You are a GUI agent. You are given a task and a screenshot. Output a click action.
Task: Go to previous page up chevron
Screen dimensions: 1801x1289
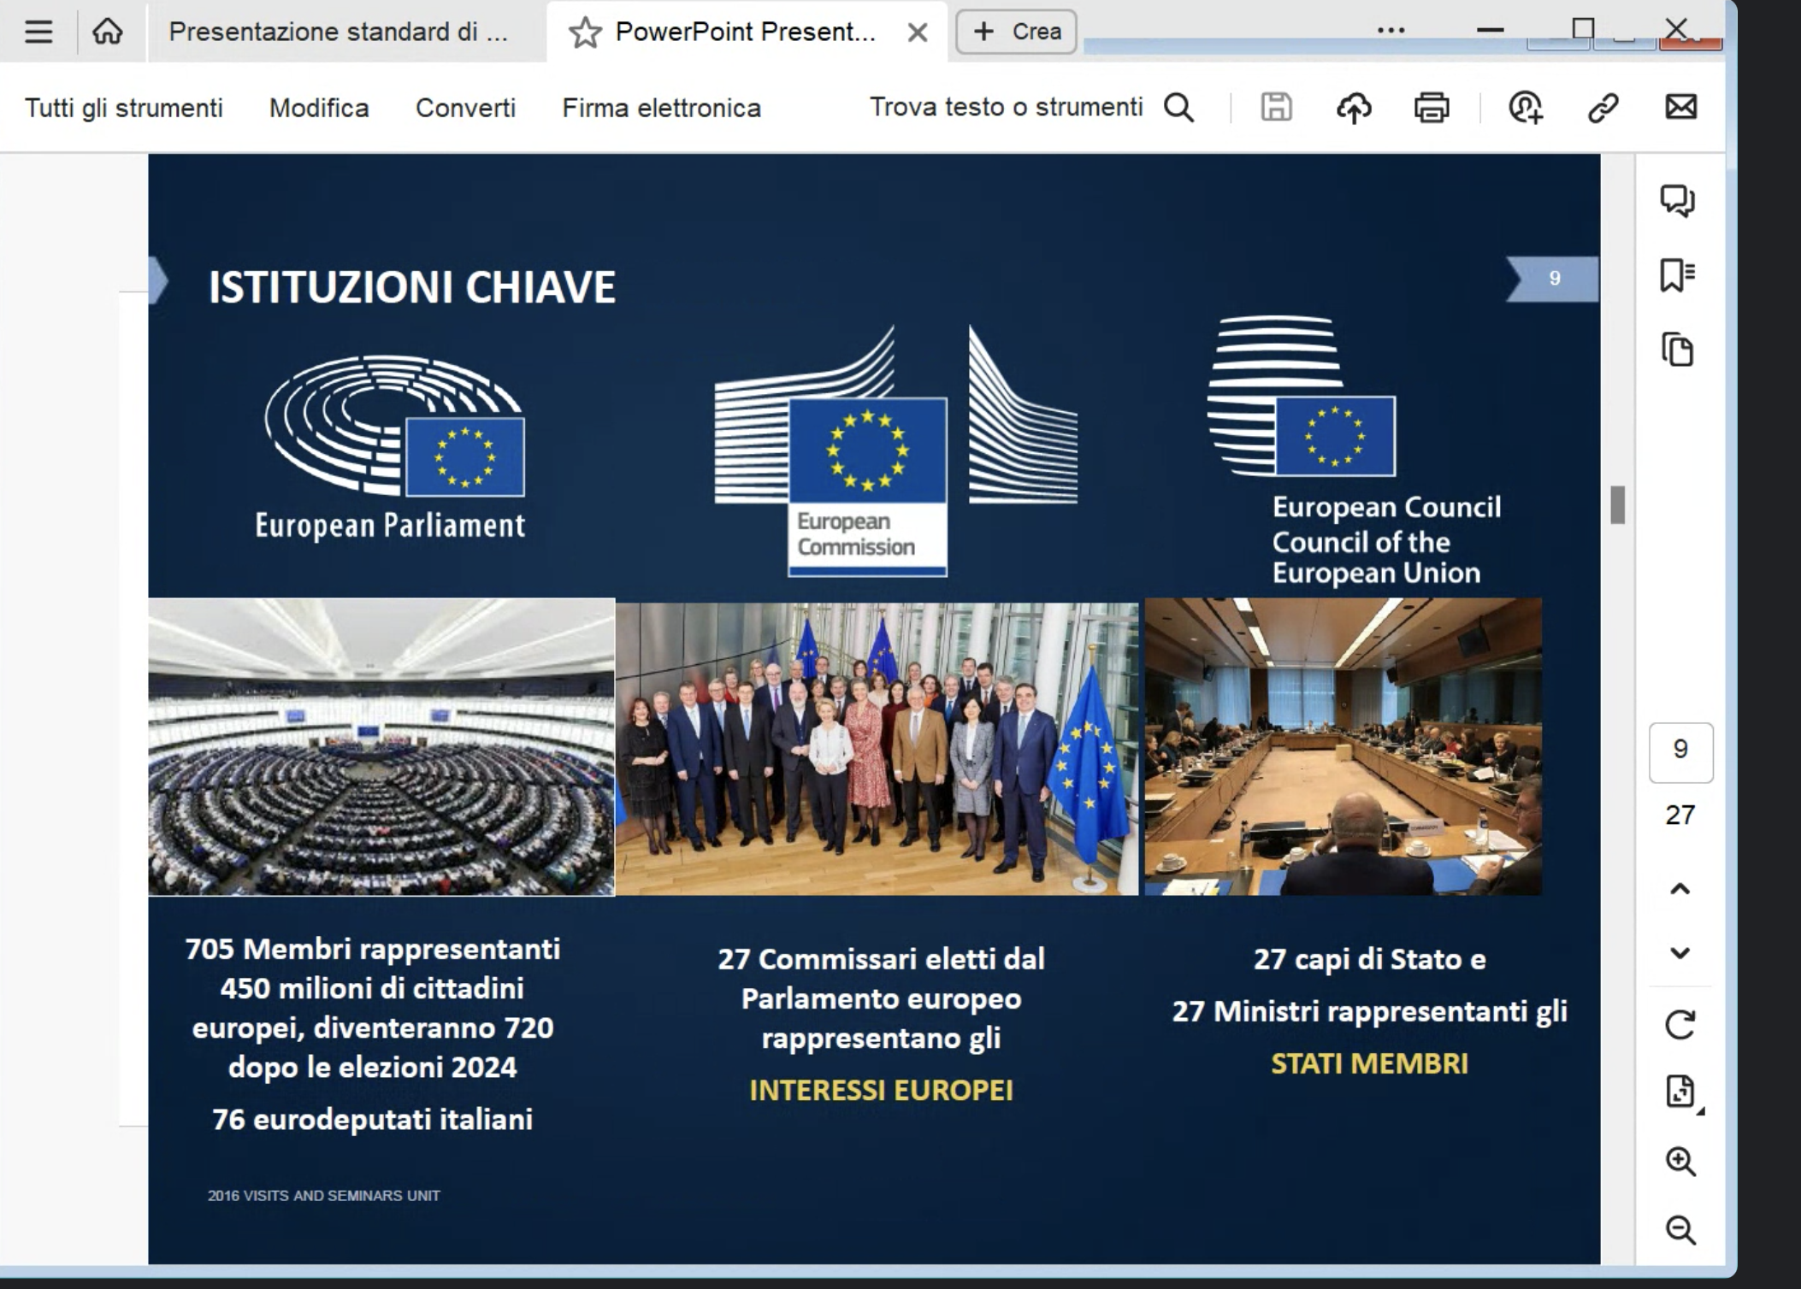click(1680, 889)
